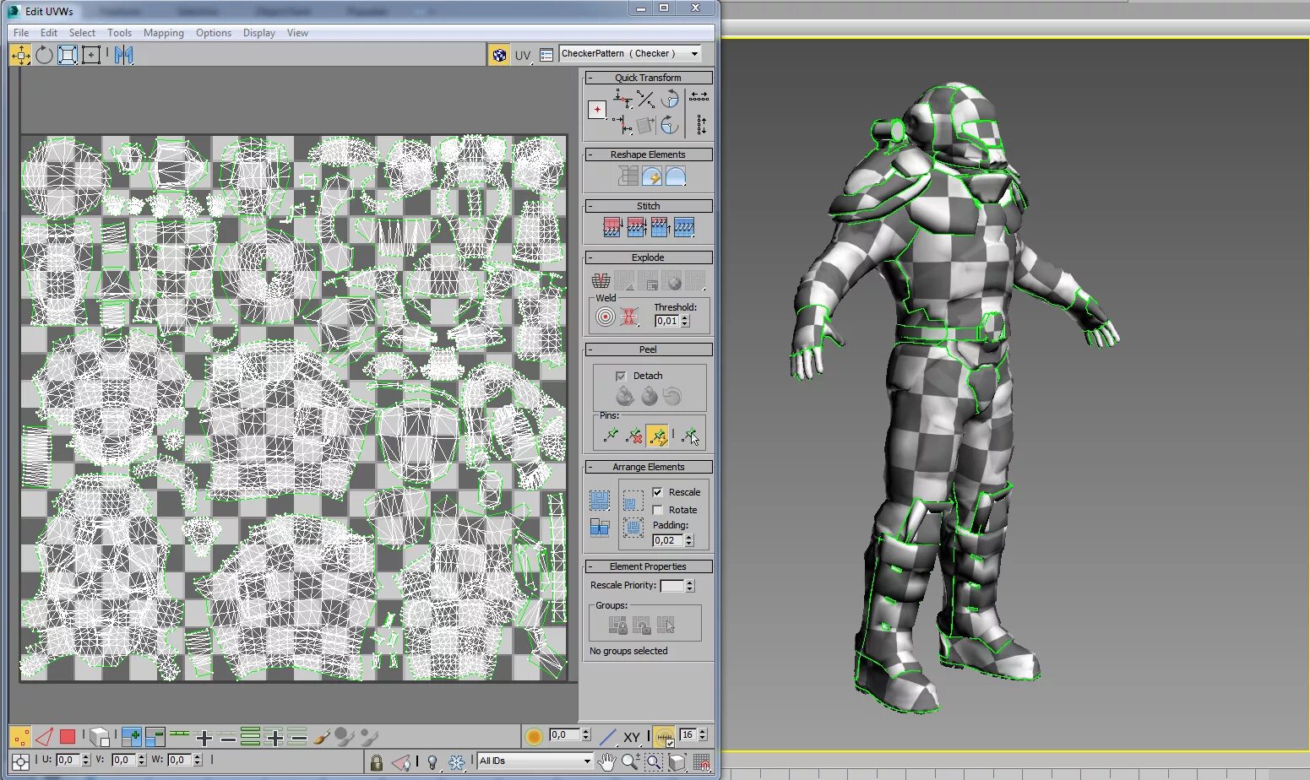Click the Relax Until Flat icon
The image size is (1310, 780).
tap(651, 176)
